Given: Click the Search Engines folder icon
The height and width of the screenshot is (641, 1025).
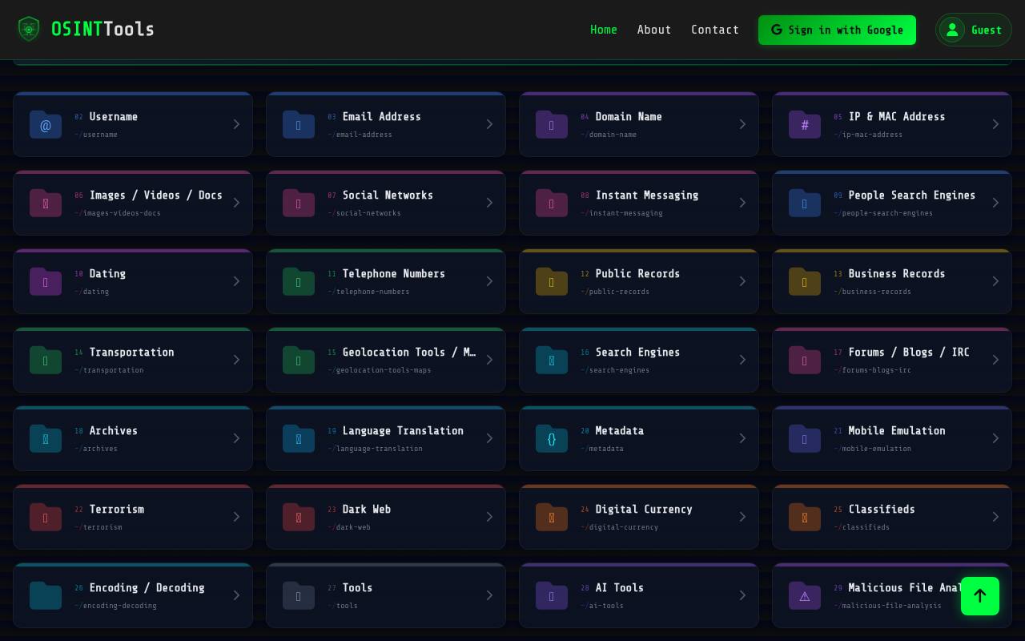Looking at the screenshot, I should click(552, 360).
